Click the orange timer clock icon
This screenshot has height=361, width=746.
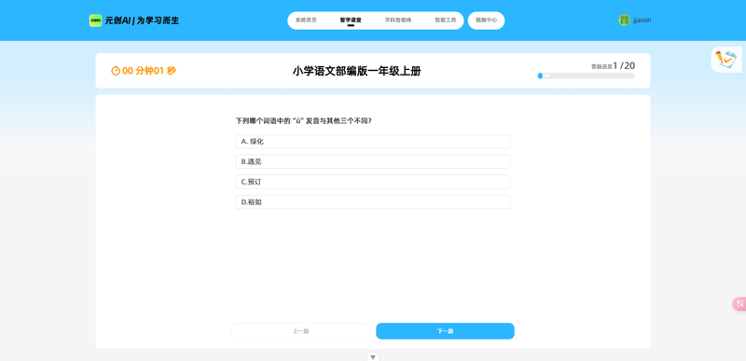click(x=116, y=71)
